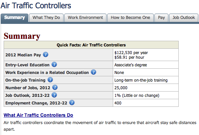199x135 pixels.
Task: Click the $122,530 per year value
Action: (131, 53)
